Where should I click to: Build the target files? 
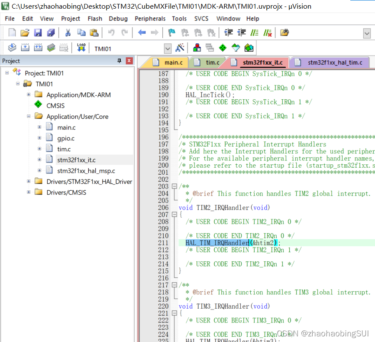pyautogui.click(x=25, y=48)
